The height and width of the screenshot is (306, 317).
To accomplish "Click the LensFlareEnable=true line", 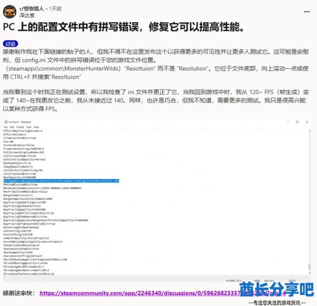I will click(20, 174).
